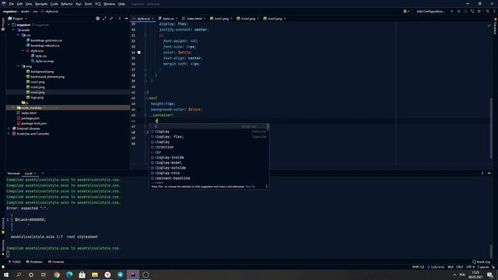The width and height of the screenshot is (498, 280).
Task: Click the Expand All icon in Project panel
Action: 104,19
